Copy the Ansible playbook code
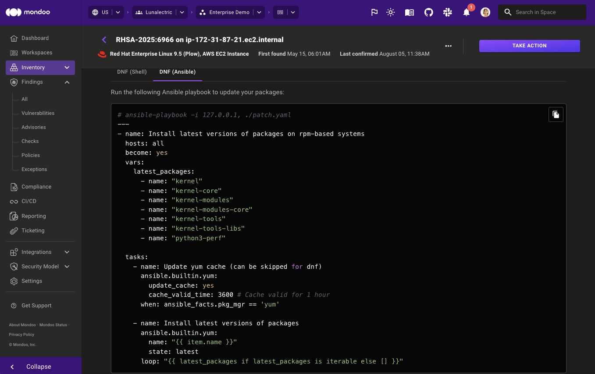Image resolution: width=595 pixels, height=374 pixels. pos(556,114)
